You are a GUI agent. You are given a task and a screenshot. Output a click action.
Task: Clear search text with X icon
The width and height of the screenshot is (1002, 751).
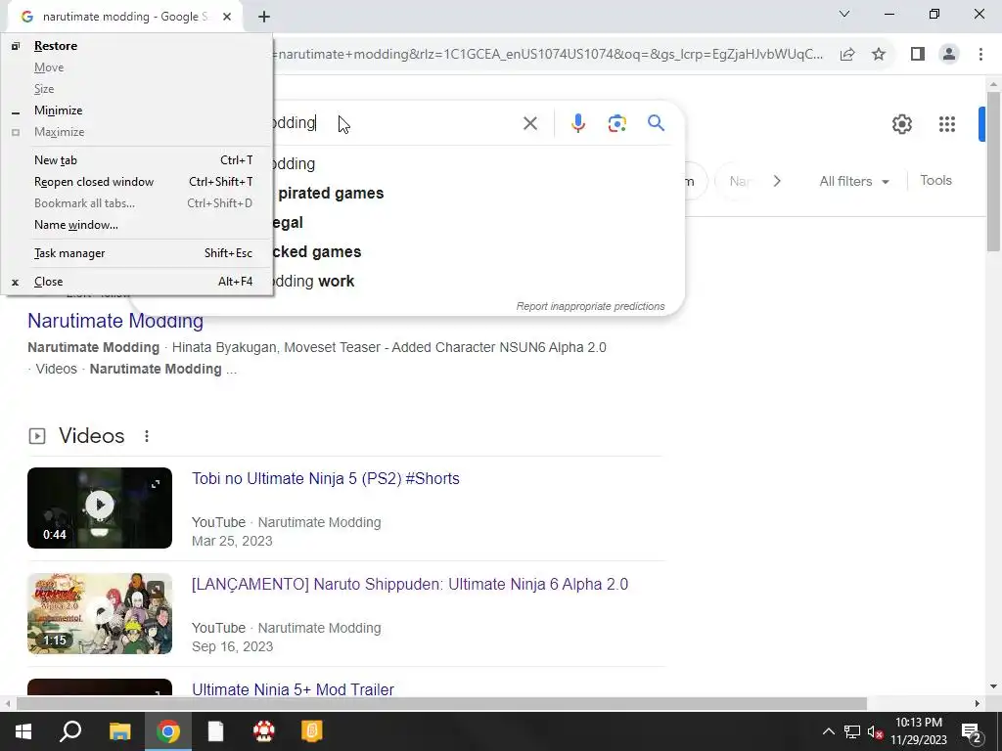pyautogui.click(x=529, y=123)
